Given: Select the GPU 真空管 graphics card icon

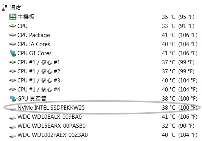Looking at the screenshot, I should click(x=13, y=99).
